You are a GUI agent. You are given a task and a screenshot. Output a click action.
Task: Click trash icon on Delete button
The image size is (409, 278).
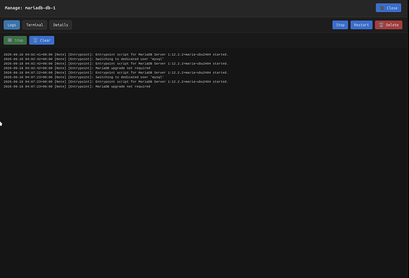[381, 24]
